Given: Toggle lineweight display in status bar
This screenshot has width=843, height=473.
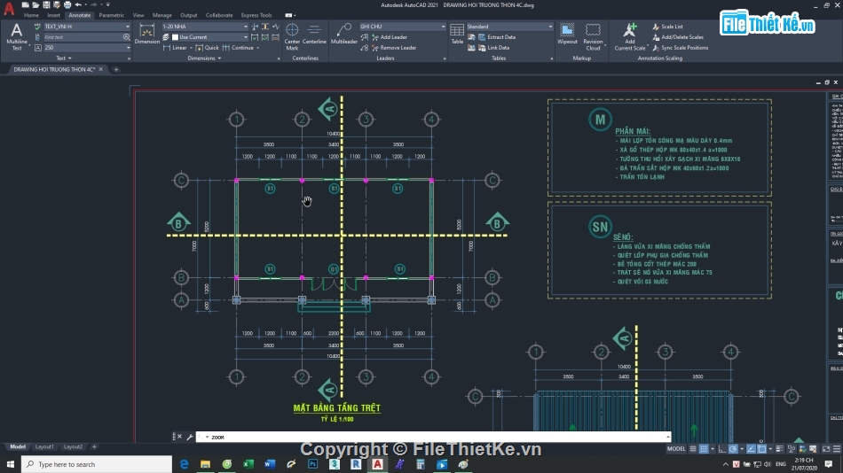Looking at the screenshot, I should point(780,449).
